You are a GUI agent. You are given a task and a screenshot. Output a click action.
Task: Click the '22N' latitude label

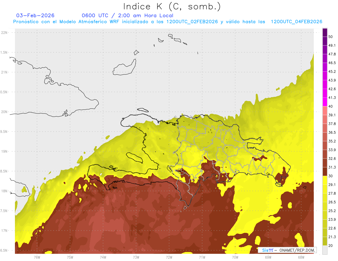click(5, 32)
